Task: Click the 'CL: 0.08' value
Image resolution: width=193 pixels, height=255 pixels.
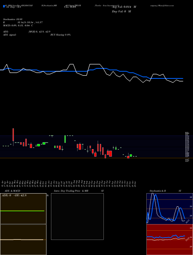Action: point(70,7)
